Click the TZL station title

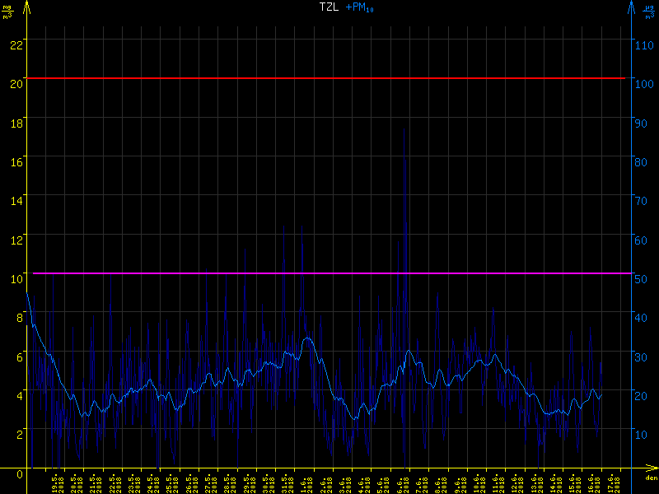click(329, 7)
